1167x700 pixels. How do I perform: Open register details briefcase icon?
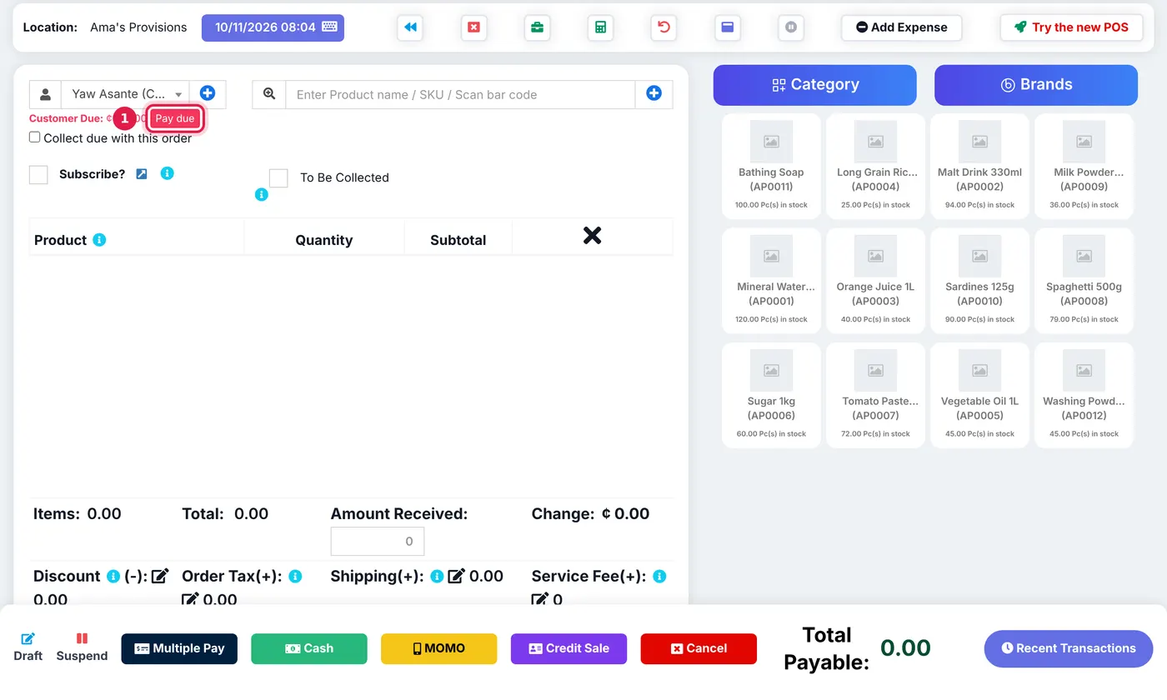(537, 27)
